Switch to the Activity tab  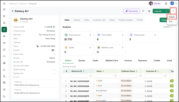pos(77,20)
